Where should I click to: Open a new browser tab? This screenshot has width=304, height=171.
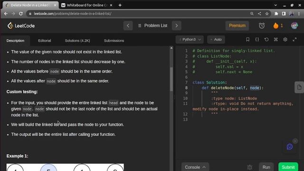pos(120,5)
